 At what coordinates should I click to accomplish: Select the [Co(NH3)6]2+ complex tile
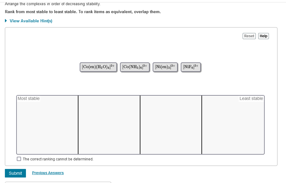[x=135, y=67]
